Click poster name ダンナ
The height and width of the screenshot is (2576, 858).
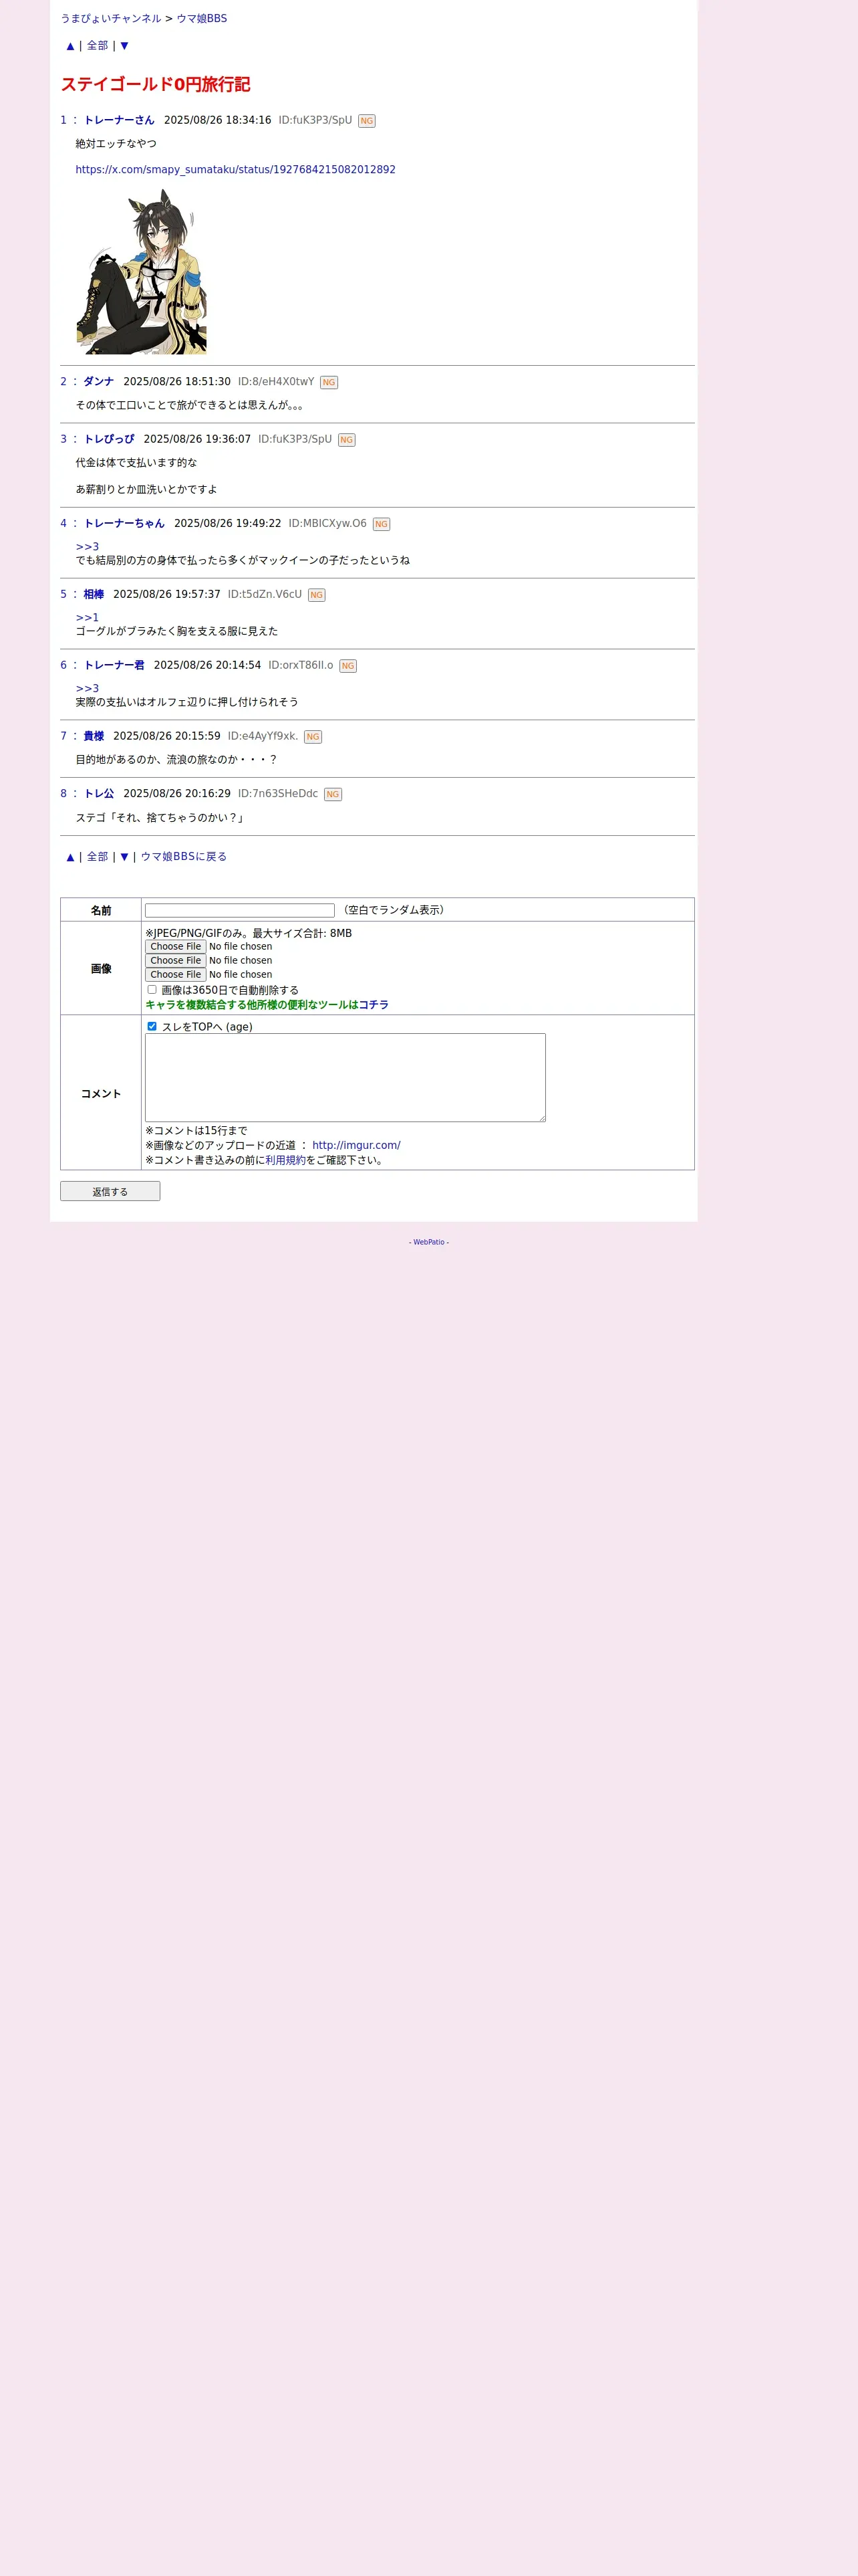coord(99,382)
